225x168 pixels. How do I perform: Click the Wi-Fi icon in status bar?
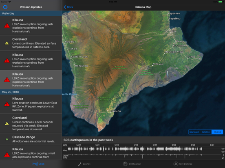10,2
